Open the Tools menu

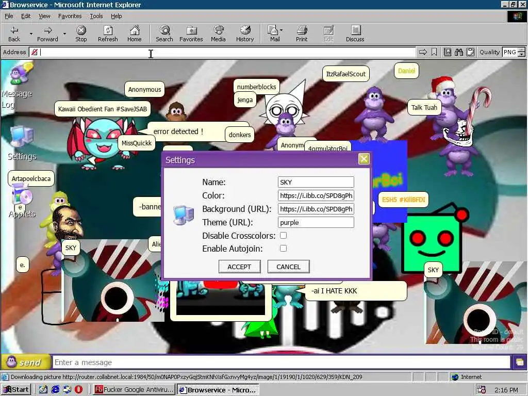coord(96,16)
